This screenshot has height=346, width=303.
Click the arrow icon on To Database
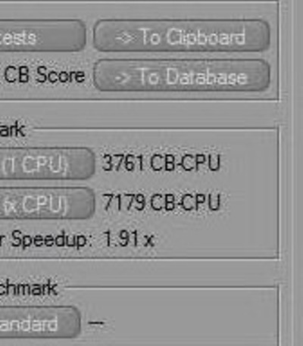(x=123, y=78)
